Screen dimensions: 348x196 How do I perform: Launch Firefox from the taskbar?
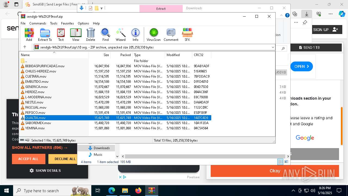pyautogui.click(x=138, y=191)
